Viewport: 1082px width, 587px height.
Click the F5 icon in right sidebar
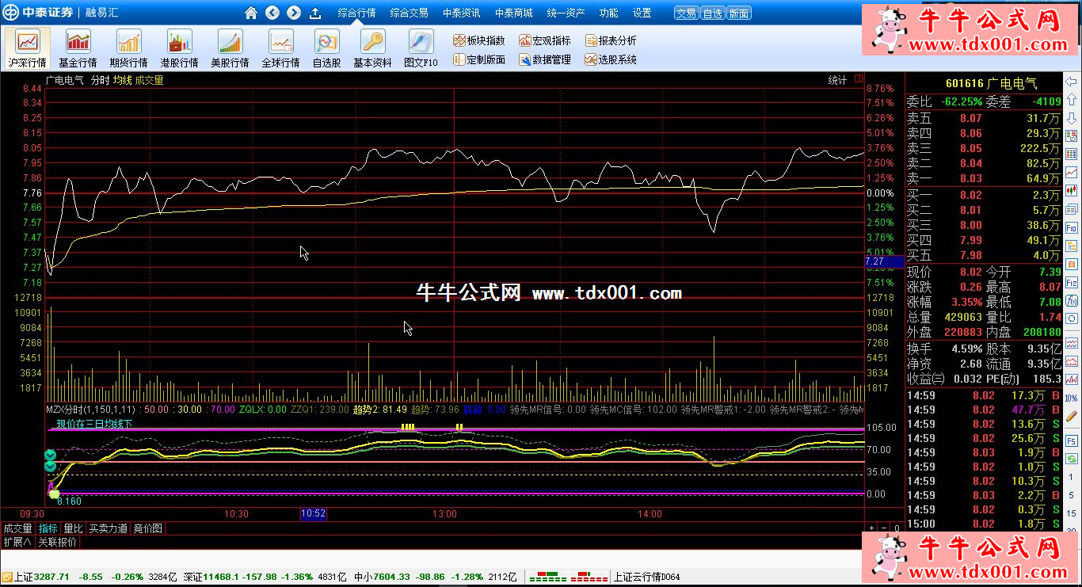(x=1072, y=441)
